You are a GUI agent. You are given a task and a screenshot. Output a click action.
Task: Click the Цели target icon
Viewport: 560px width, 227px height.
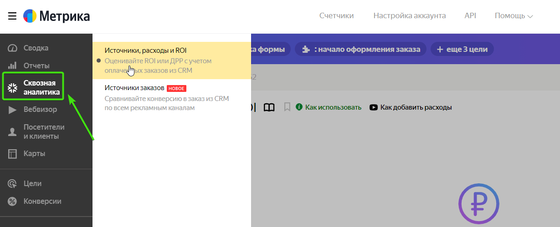(x=13, y=184)
